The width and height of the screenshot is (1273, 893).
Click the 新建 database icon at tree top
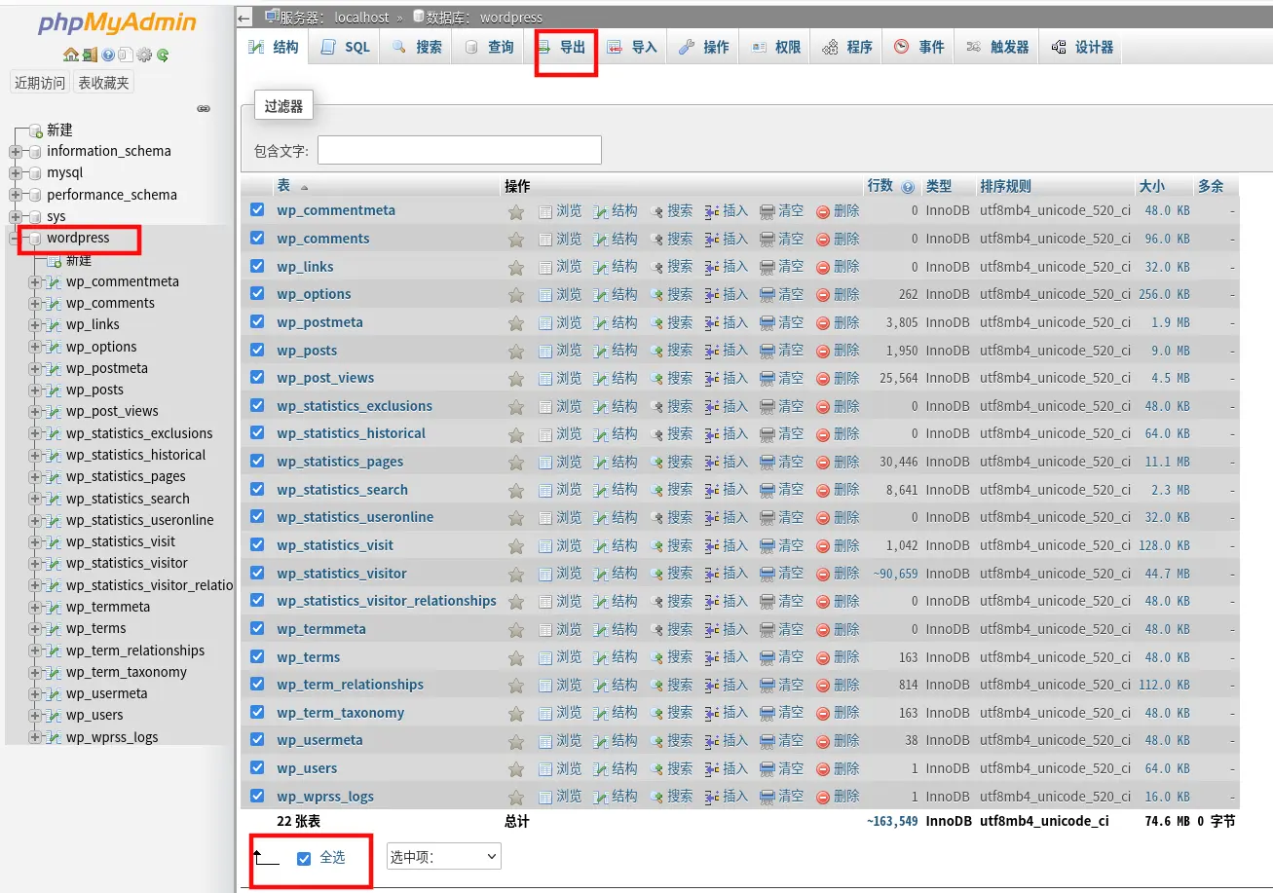pos(35,130)
